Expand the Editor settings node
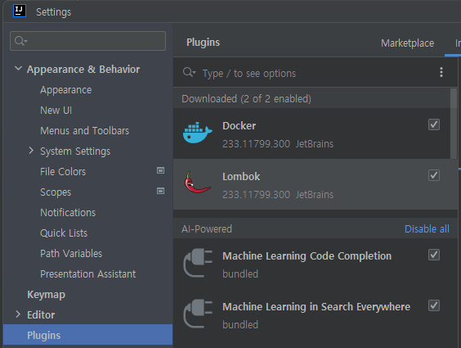Image resolution: width=461 pixels, height=348 pixels. coord(18,314)
